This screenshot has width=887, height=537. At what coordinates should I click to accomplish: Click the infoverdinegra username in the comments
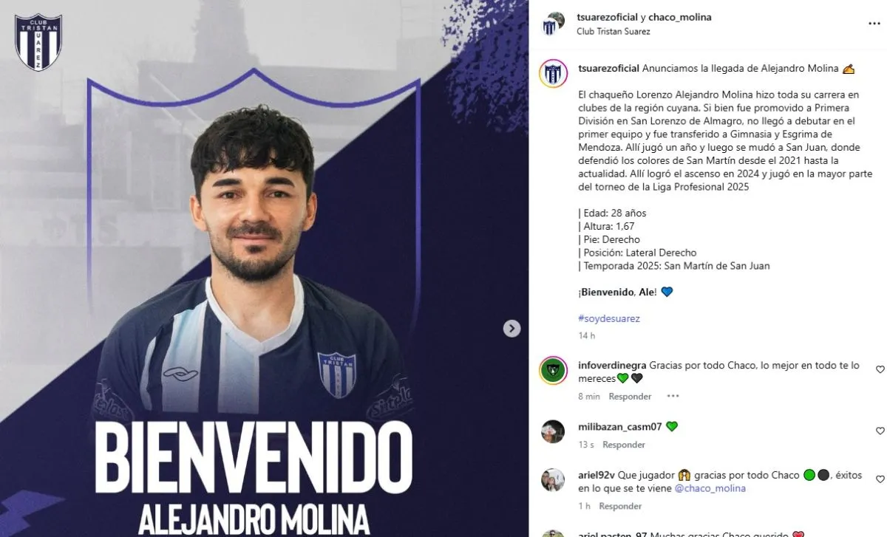(612, 365)
